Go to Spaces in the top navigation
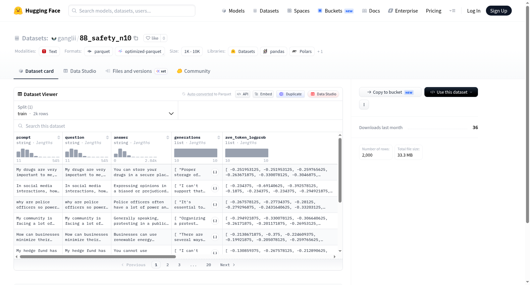Image resolution: width=530 pixels, height=285 pixels. coord(298,11)
